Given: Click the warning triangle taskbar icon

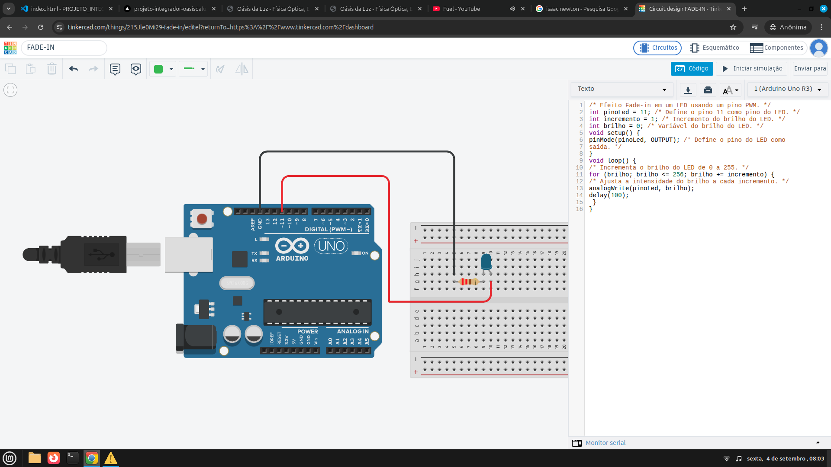Looking at the screenshot, I should 111,458.
